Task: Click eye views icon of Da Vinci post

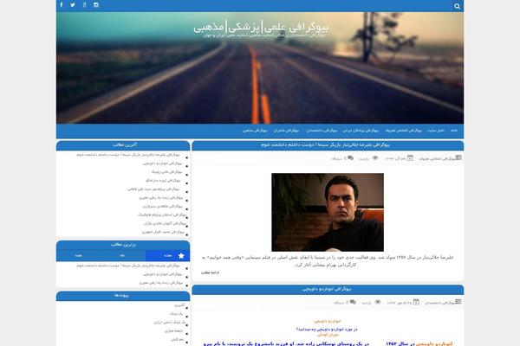Action: 378,302
